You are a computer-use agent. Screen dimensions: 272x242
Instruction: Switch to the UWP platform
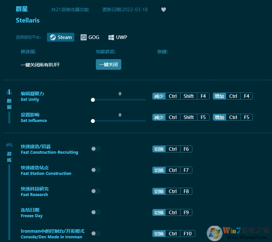(118, 37)
